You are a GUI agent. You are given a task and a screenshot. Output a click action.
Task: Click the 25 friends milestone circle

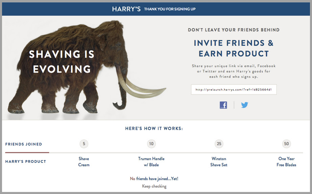(219, 144)
